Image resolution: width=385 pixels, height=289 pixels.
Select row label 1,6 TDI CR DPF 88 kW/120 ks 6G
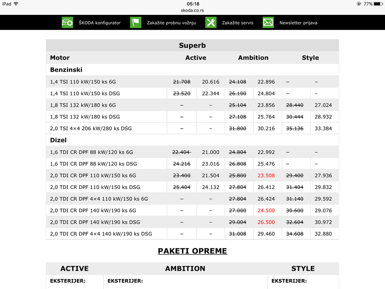91,152
